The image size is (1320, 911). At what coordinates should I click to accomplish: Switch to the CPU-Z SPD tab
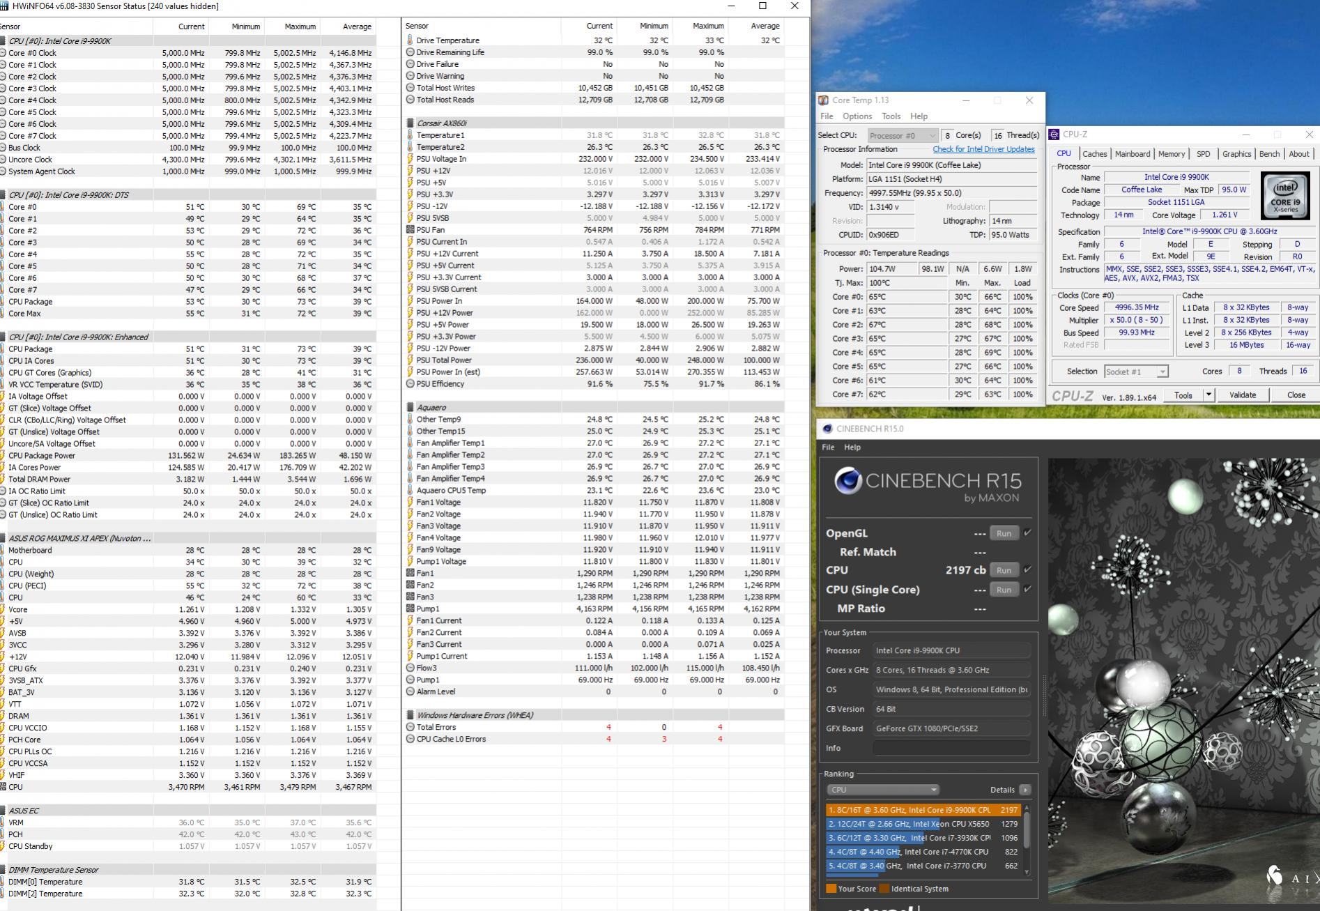1203,154
